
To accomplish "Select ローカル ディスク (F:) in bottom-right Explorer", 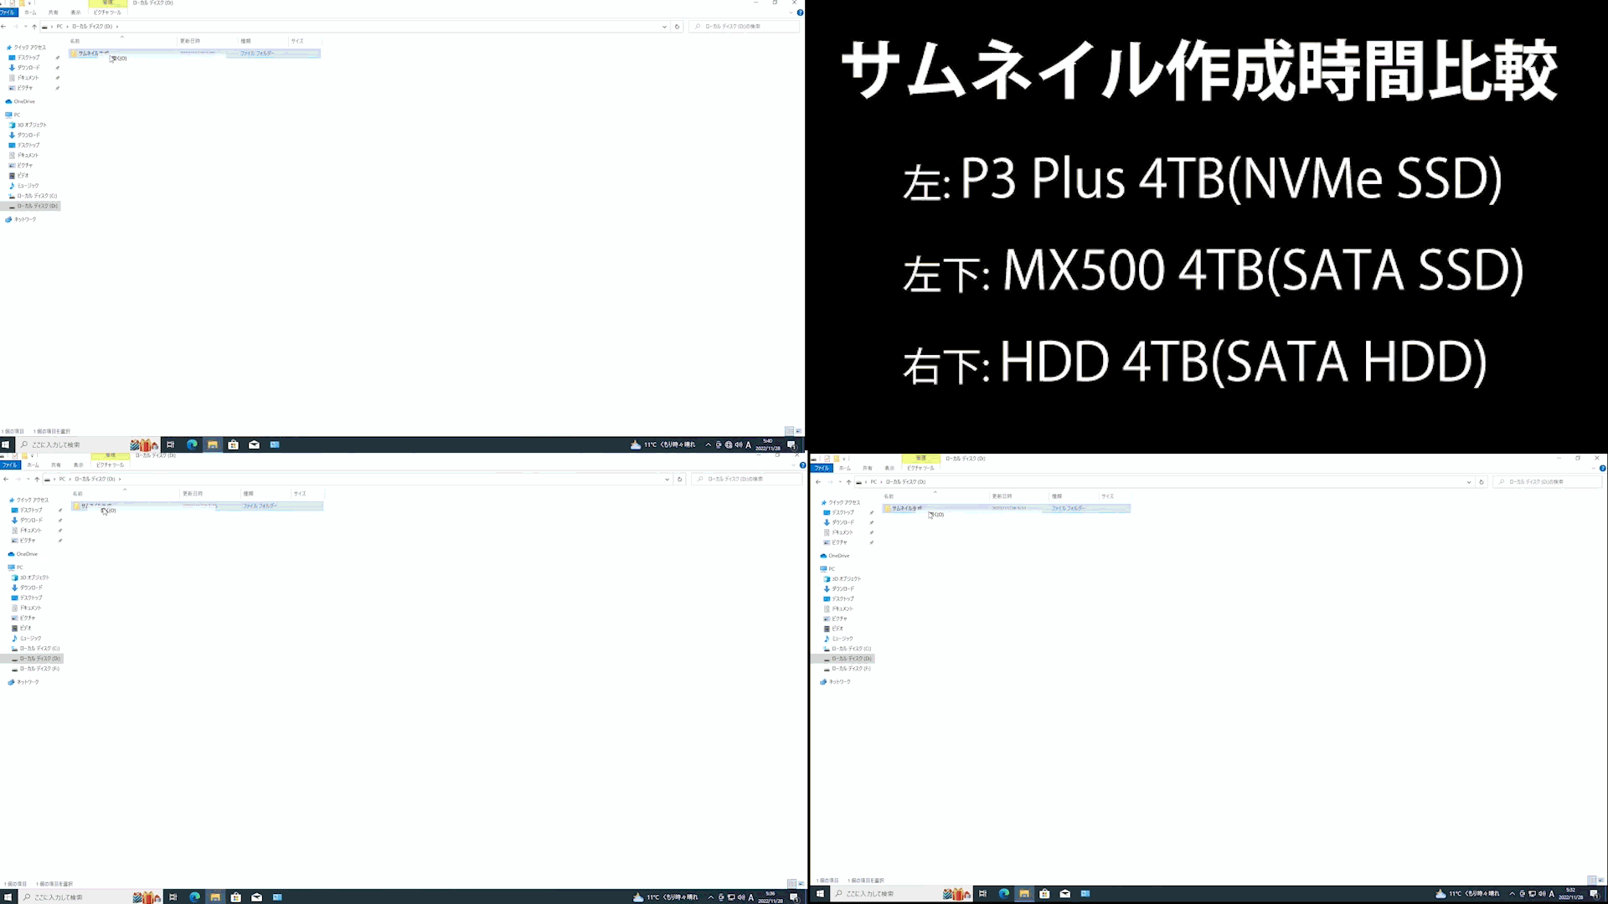I will 848,669.
